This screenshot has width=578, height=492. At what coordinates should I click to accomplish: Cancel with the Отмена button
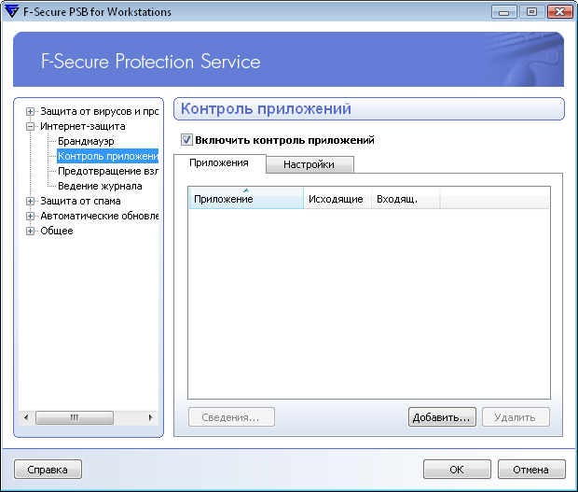[531, 470]
